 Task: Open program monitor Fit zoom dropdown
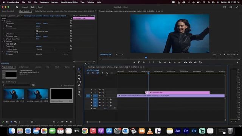[119, 54]
